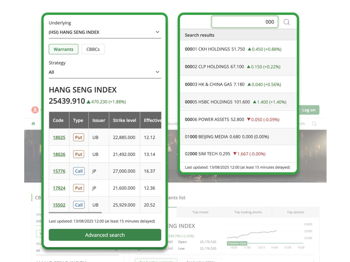Click the horizontal scrollbar under the warrants table
Image resolution: width=350 pixels, height=262 pixels.
click(x=75, y=213)
